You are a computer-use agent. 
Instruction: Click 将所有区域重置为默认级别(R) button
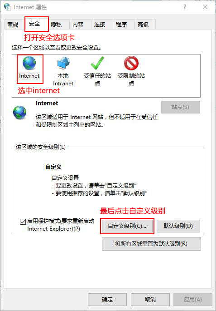(x=151, y=243)
